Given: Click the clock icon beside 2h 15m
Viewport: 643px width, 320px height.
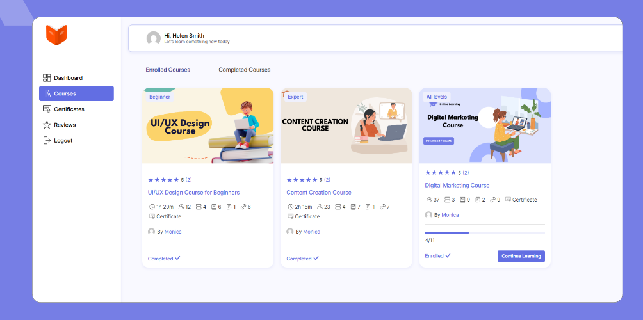Looking at the screenshot, I should [291, 207].
